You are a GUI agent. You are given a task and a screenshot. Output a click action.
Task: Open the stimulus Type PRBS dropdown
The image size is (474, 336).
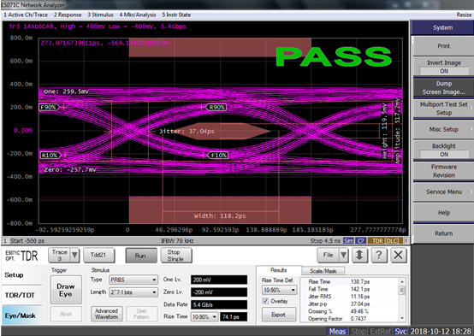point(133,280)
